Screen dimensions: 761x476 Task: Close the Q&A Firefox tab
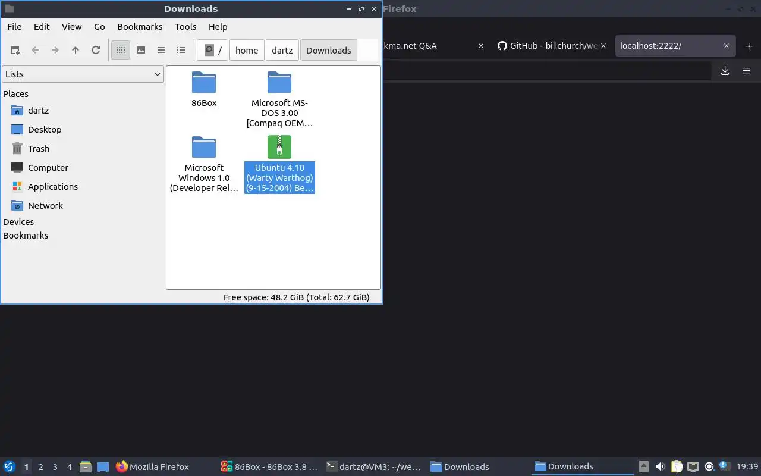coord(481,46)
